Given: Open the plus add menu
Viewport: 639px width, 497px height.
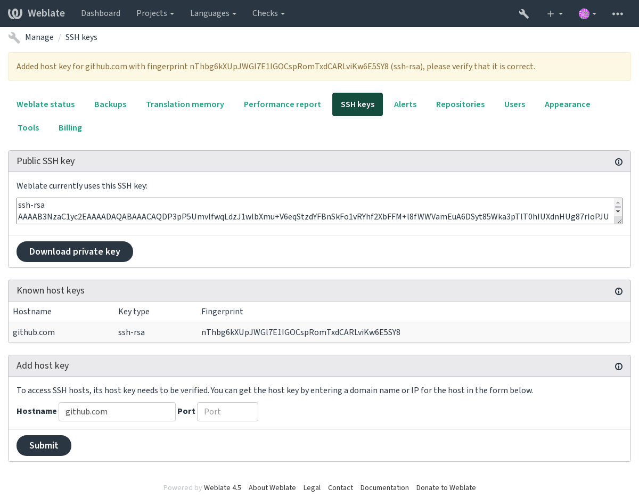Looking at the screenshot, I should [555, 13].
